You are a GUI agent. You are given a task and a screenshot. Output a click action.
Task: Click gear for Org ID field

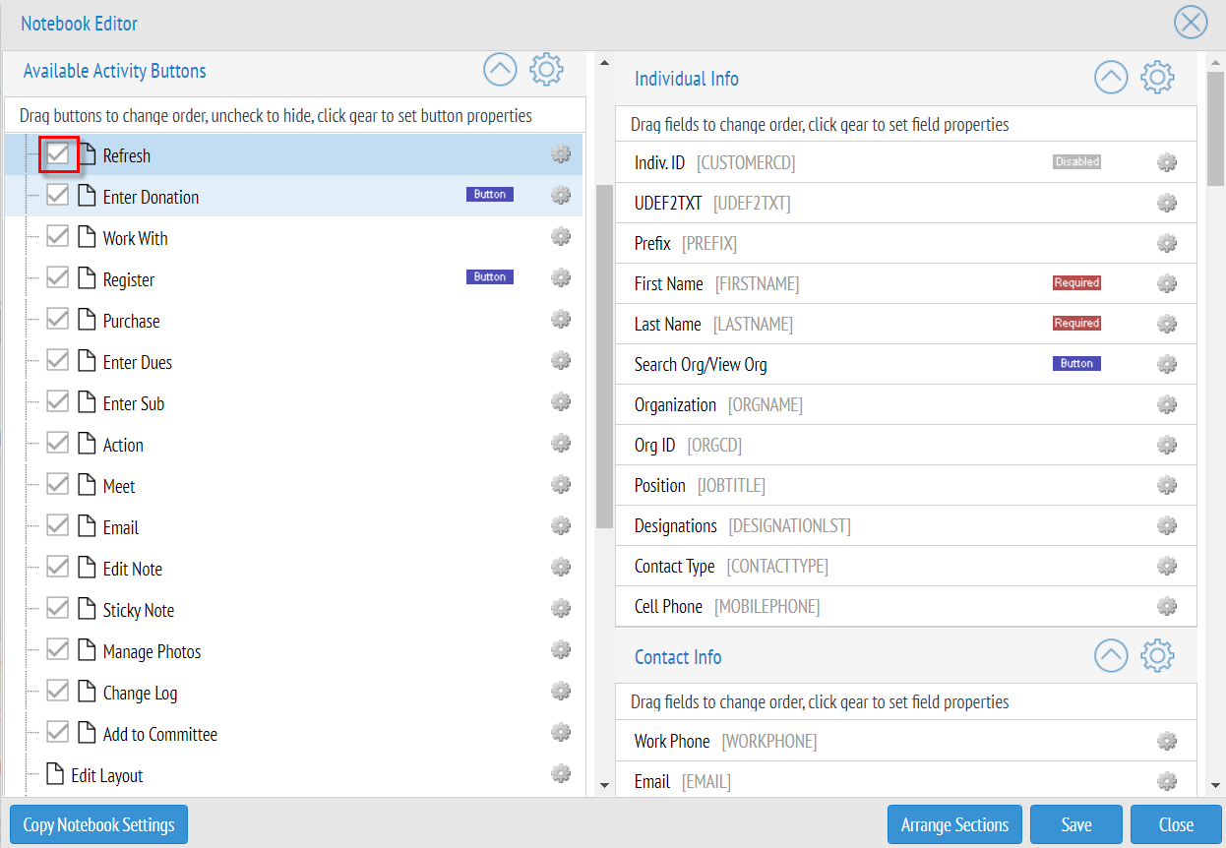point(1167,446)
